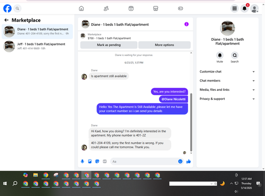This screenshot has height=196, width=265.
Task: Show hidden system tray icons chevron
Action: coord(231,183)
